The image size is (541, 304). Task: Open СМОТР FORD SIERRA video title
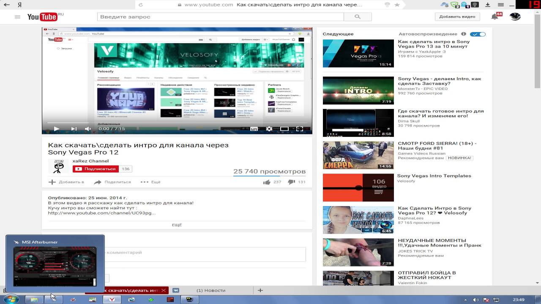tap(437, 146)
